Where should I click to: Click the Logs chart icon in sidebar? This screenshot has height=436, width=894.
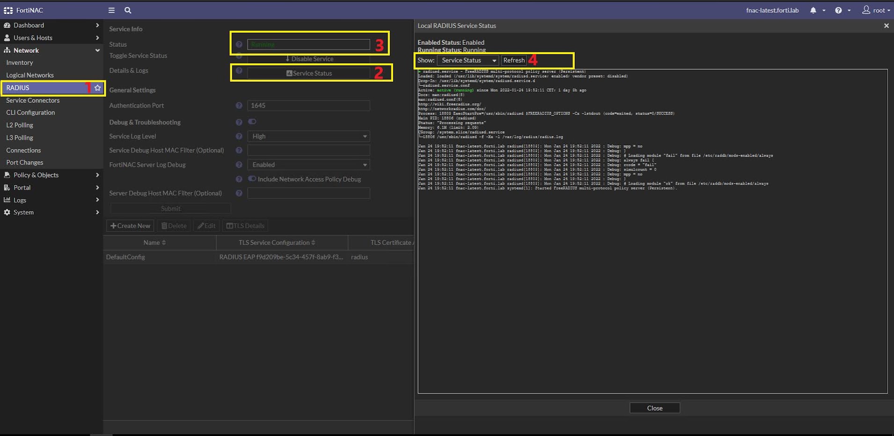coord(7,200)
